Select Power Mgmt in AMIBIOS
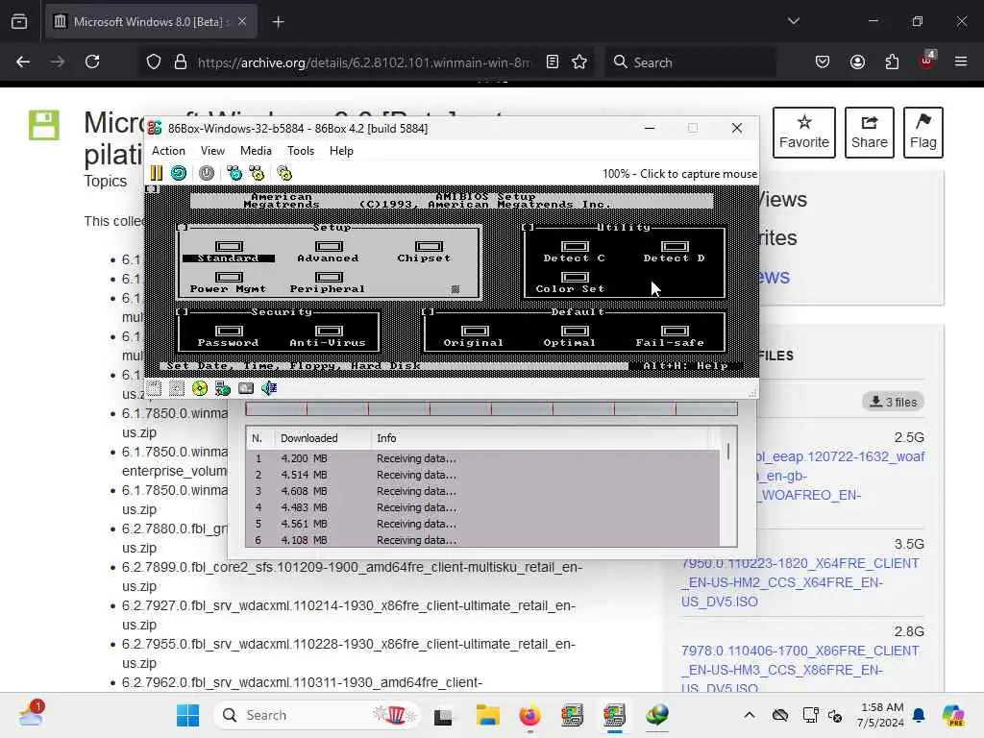This screenshot has height=738, width=984. [229, 283]
